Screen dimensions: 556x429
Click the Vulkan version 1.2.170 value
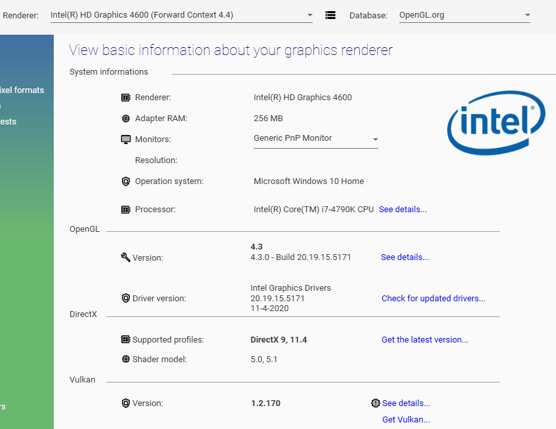[266, 403]
